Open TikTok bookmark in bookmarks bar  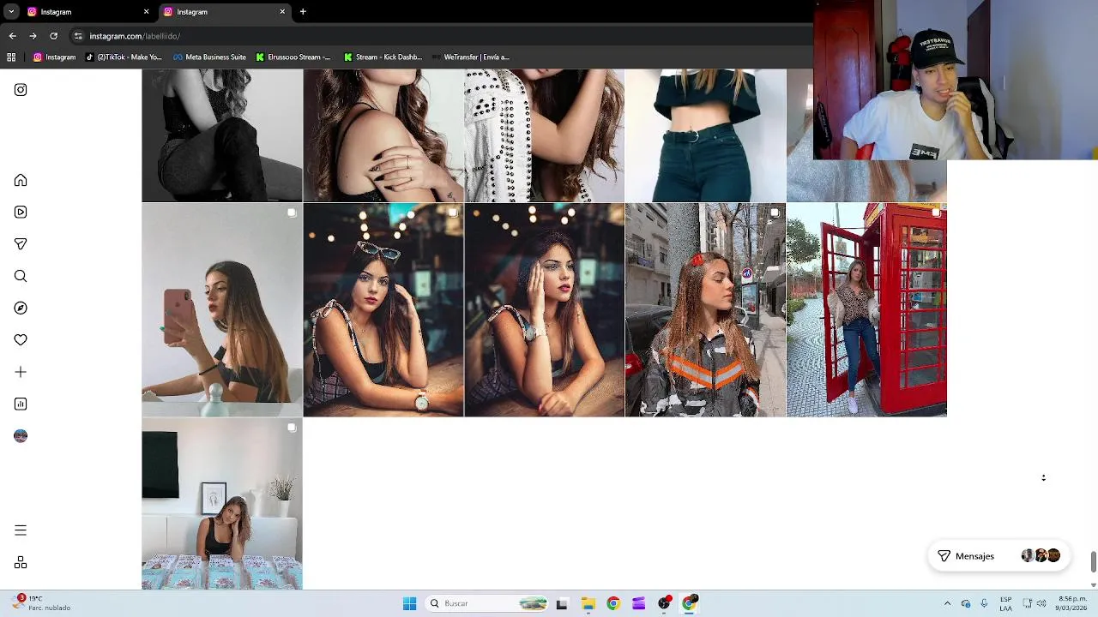tap(124, 57)
